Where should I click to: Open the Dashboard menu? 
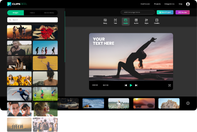point(145,4)
